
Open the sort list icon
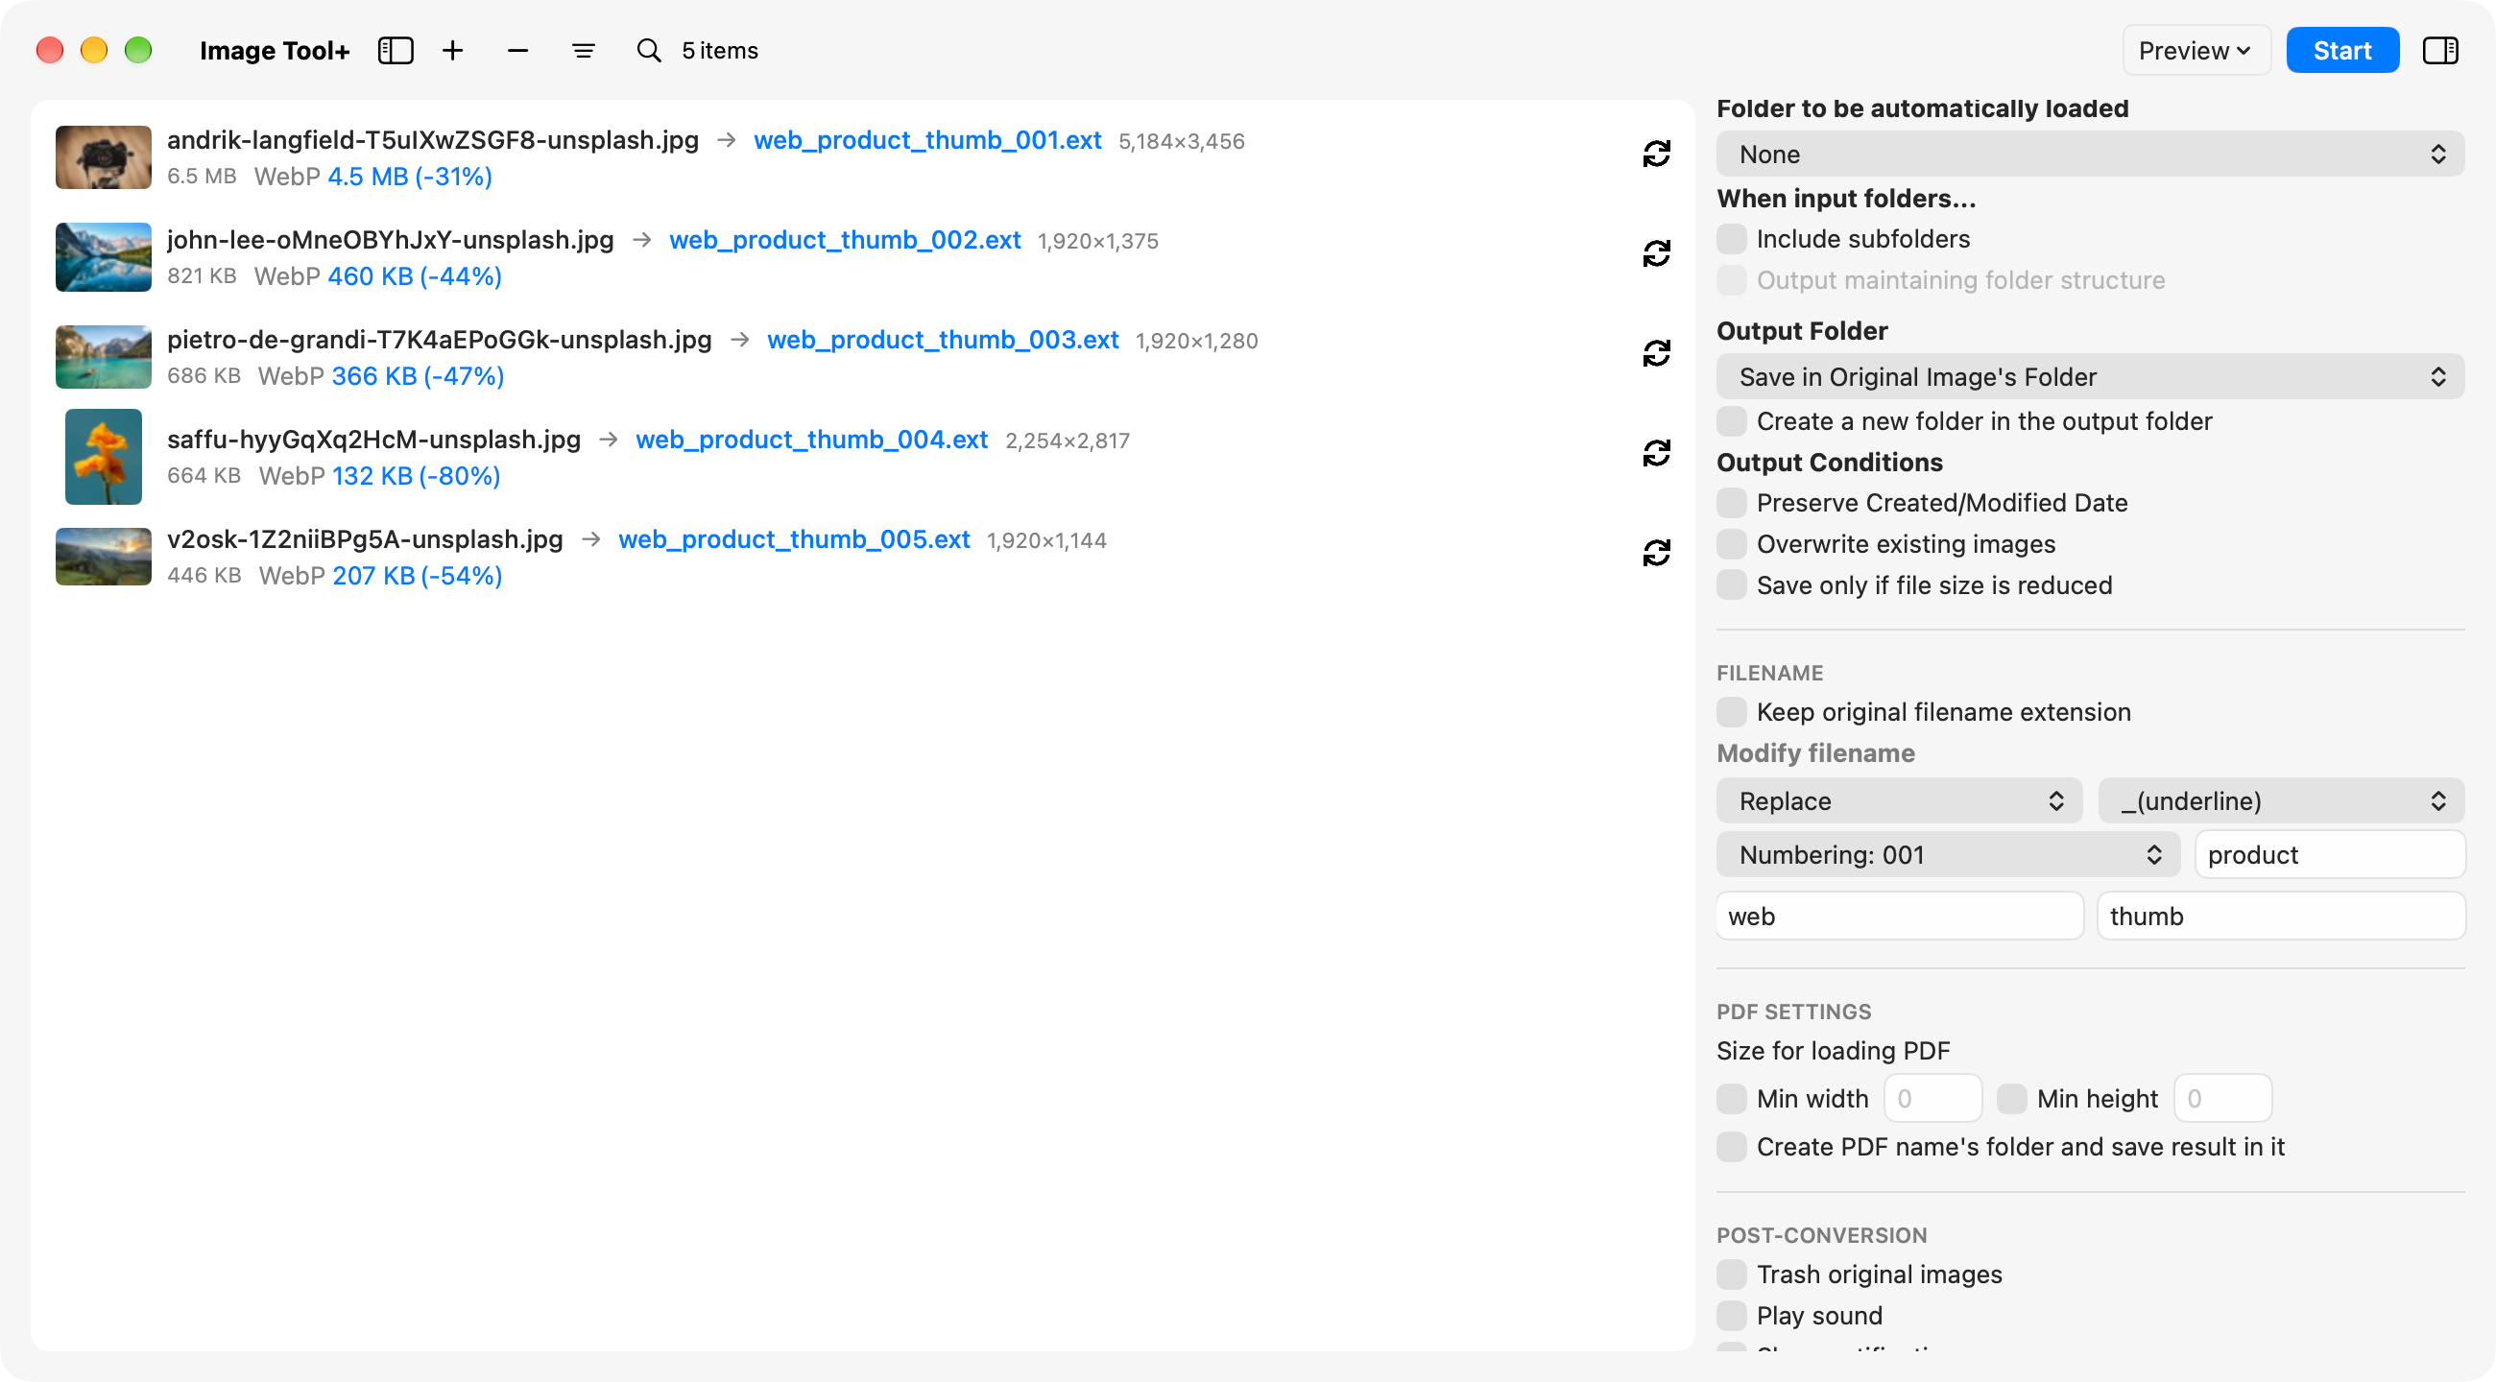point(584,50)
